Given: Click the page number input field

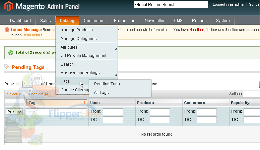Looking at the screenshot, I should pyautogui.click(x=28, y=84).
